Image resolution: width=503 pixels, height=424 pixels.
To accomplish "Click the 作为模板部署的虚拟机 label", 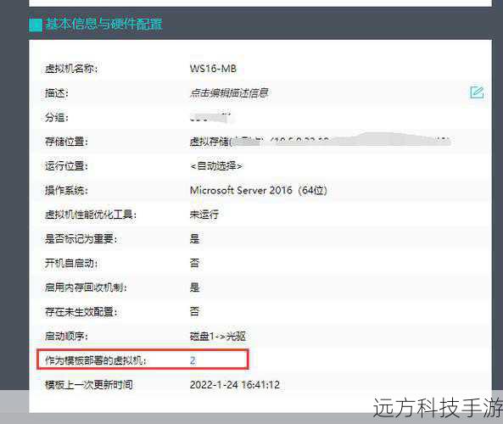I will (95, 360).
